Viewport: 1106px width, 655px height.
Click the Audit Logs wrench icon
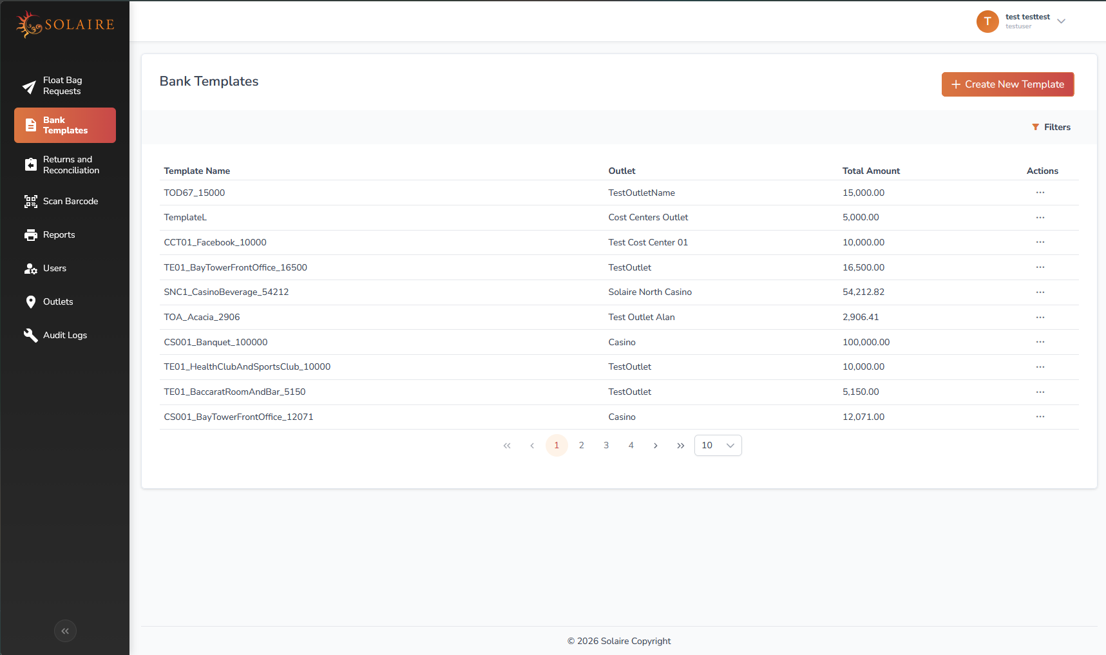[30, 336]
